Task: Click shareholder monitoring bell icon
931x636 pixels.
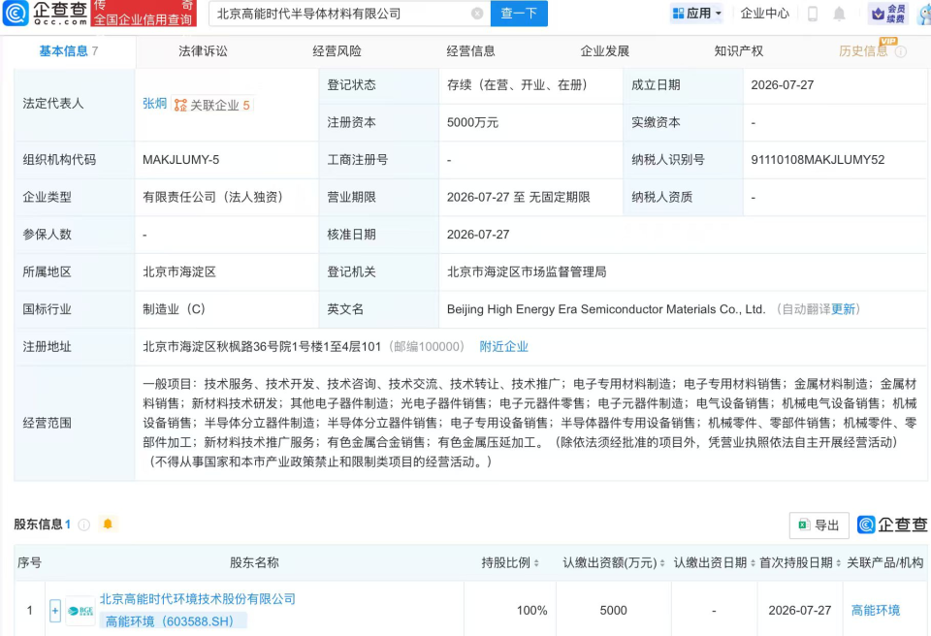Action: (x=108, y=524)
